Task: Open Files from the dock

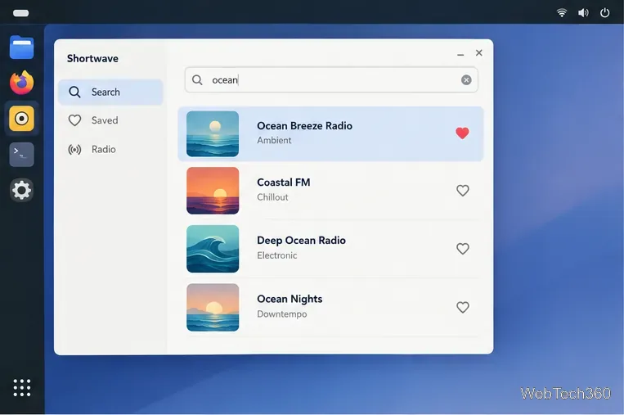Action: click(x=21, y=47)
